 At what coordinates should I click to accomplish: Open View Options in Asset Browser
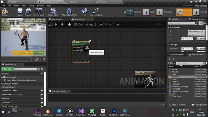tap(199, 105)
